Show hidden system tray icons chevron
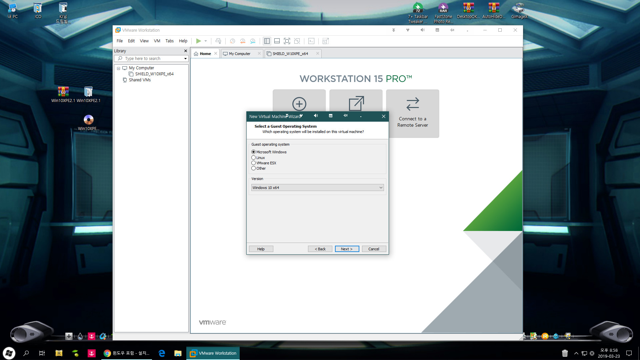This screenshot has height=360, width=640. click(x=576, y=353)
